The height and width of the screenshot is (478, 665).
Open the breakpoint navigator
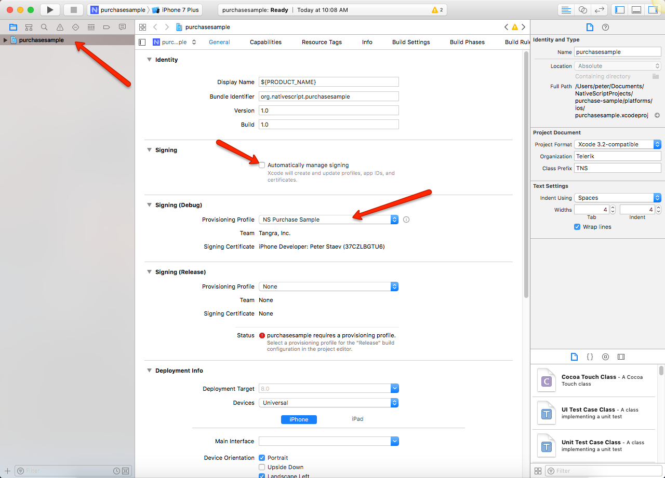[x=107, y=27]
